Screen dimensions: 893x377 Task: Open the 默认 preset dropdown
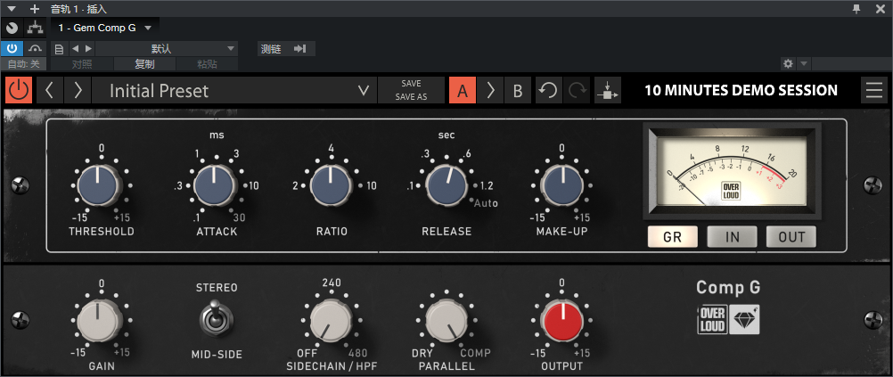point(167,48)
